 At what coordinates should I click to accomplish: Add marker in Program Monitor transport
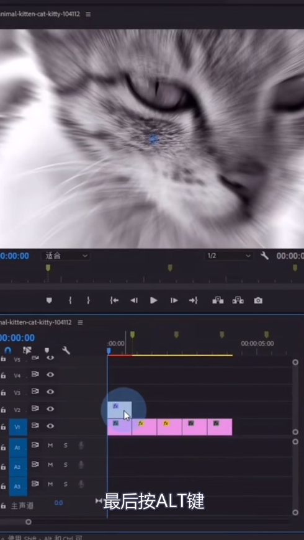[x=49, y=300]
